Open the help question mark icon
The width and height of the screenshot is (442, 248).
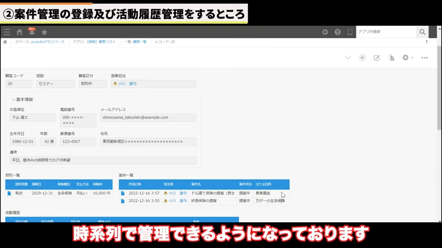tap(337, 32)
